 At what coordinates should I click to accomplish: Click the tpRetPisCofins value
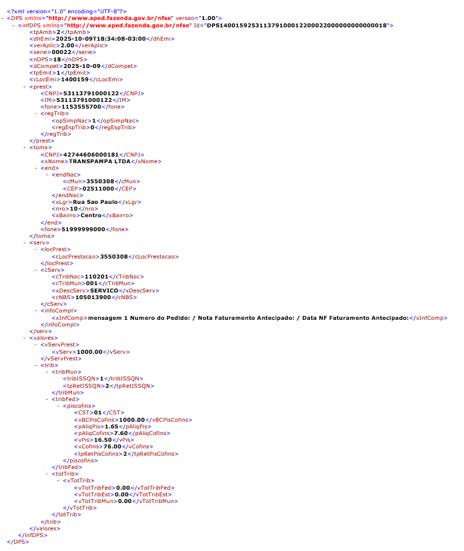coord(125,454)
